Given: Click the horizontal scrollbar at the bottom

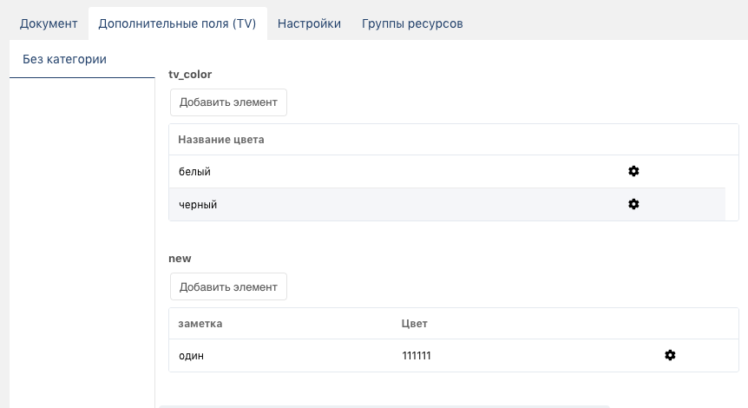Looking at the screenshot, I should point(384,405).
